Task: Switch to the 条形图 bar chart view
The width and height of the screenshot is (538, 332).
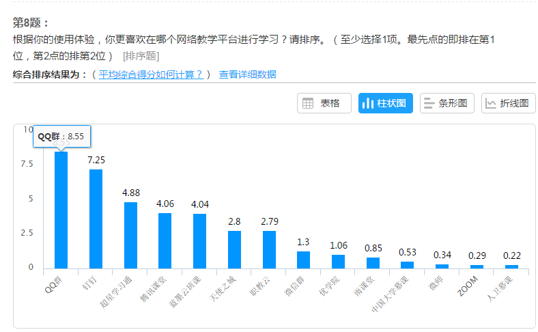Action: 447,103
